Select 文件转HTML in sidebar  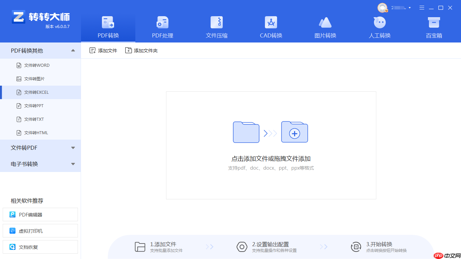coord(40,133)
